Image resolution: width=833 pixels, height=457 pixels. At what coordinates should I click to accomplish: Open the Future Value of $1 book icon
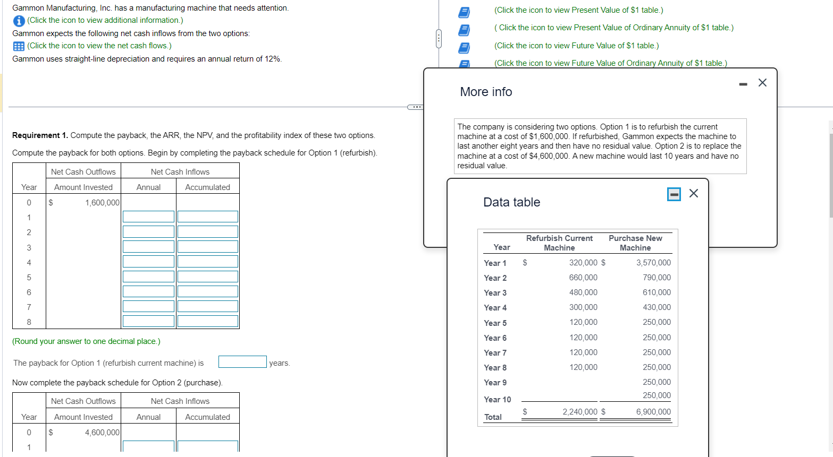(x=464, y=48)
